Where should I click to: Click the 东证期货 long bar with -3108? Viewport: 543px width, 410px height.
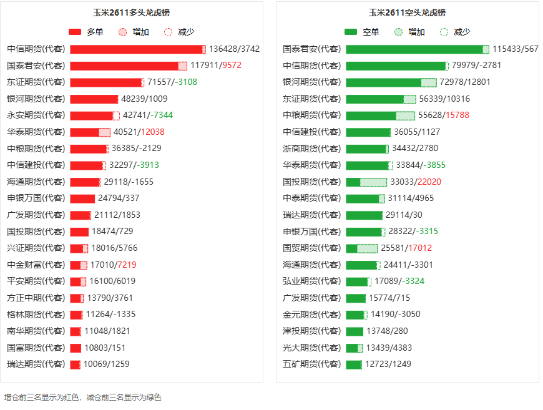pos(107,82)
